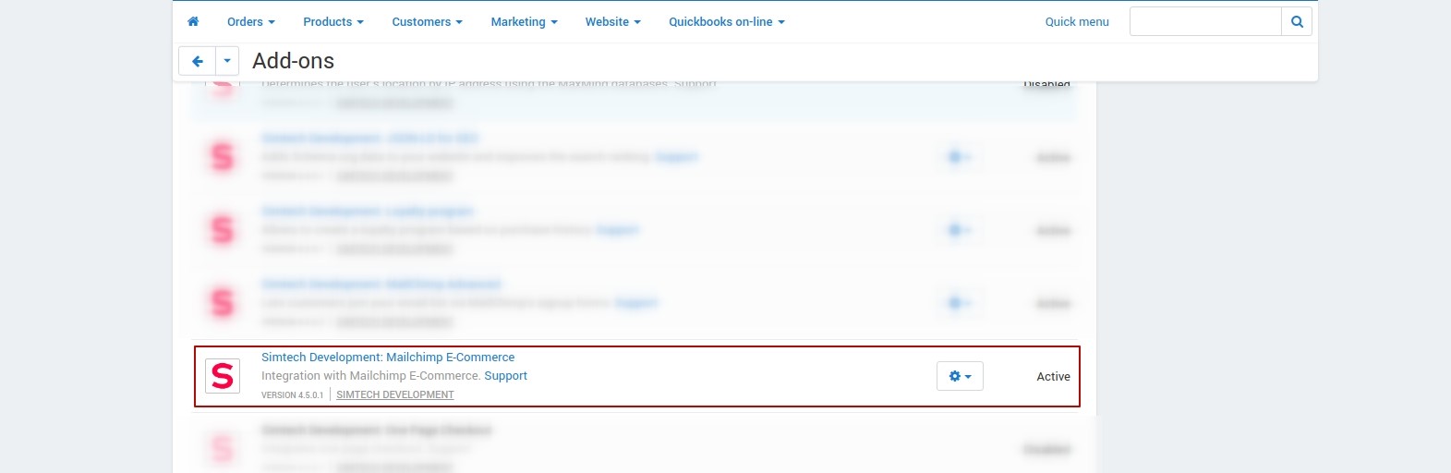Go back using the arrow button
The height and width of the screenshot is (473, 1451).
[197, 61]
